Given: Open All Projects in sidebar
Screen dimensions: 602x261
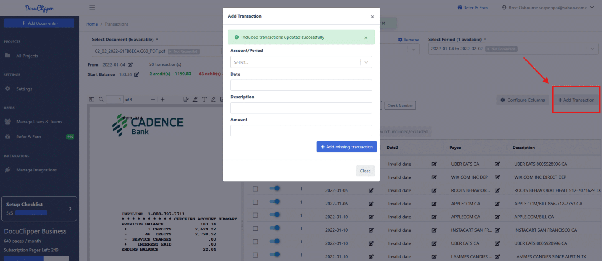Looking at the screenshot, I should click(27, 56).
